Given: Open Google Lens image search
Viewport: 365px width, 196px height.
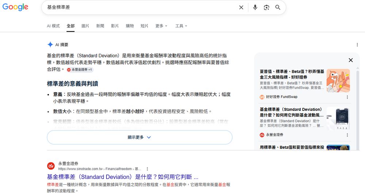Looking at the screenshot, I should [266, 7].
